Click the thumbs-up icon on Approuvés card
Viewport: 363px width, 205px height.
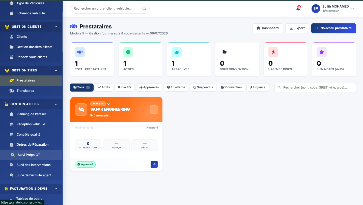pyautogui.click(x=177, y=52)
